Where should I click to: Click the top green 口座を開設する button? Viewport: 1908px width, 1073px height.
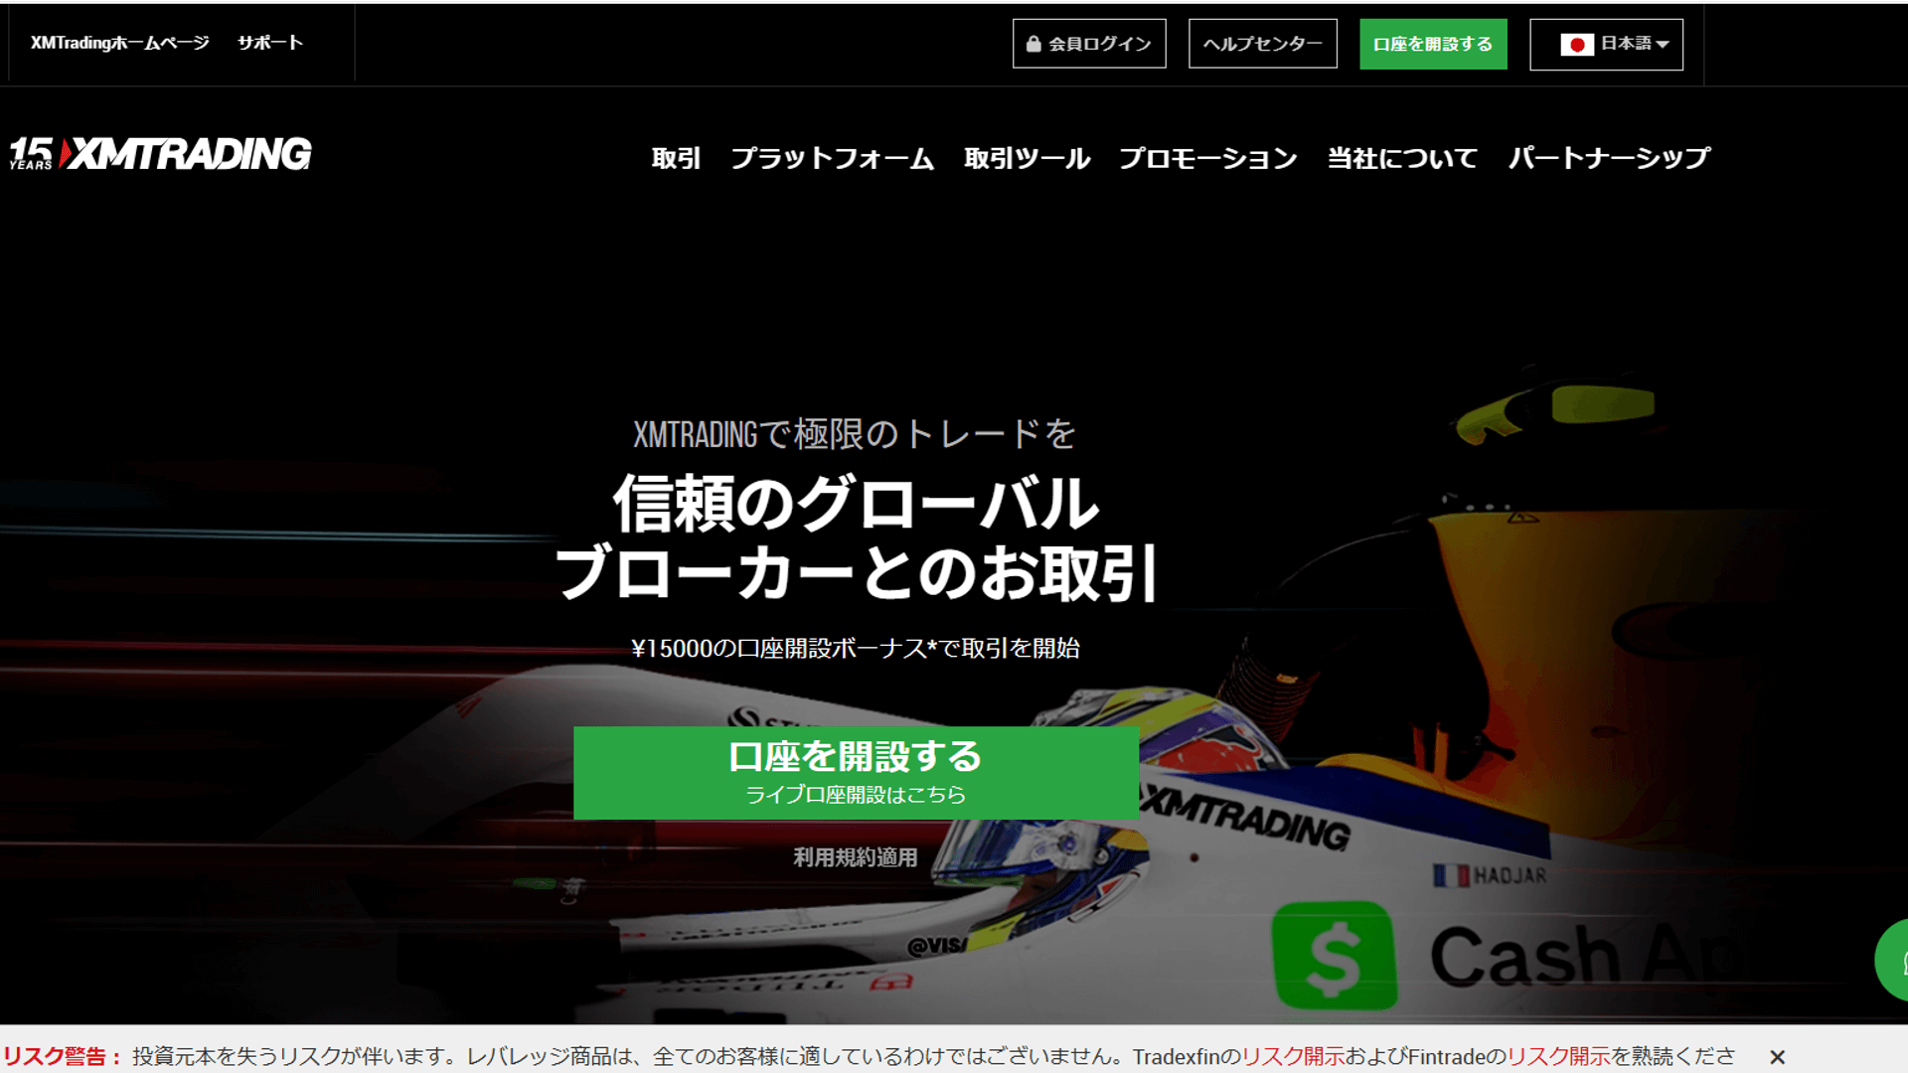point(1432,44)
